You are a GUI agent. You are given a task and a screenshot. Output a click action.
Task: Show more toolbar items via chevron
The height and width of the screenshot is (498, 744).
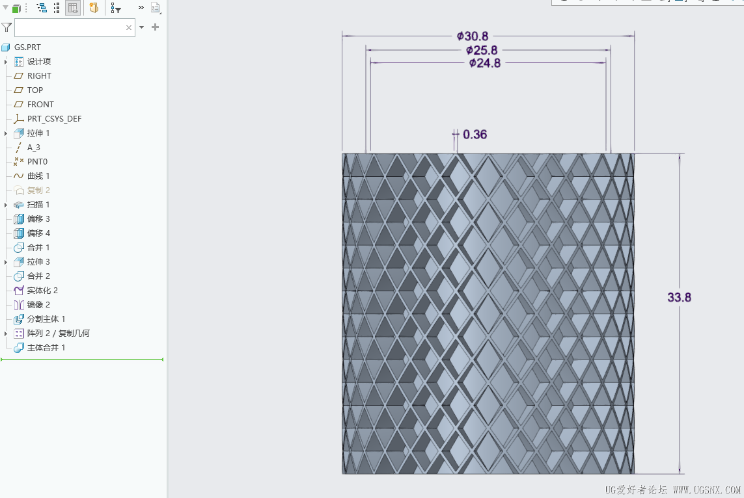[x=141, y=8]
